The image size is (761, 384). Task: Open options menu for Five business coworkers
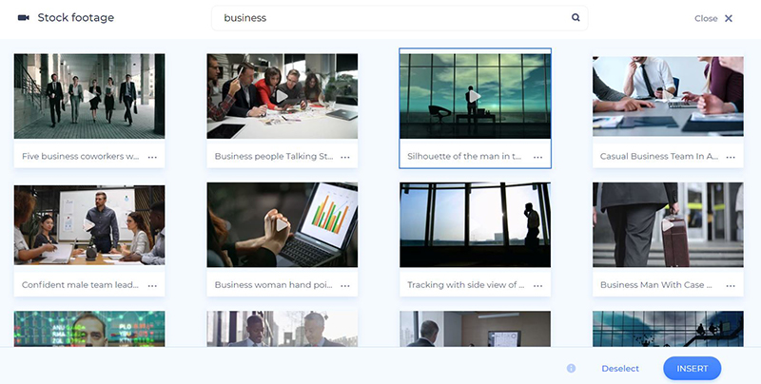click(152, 157)
